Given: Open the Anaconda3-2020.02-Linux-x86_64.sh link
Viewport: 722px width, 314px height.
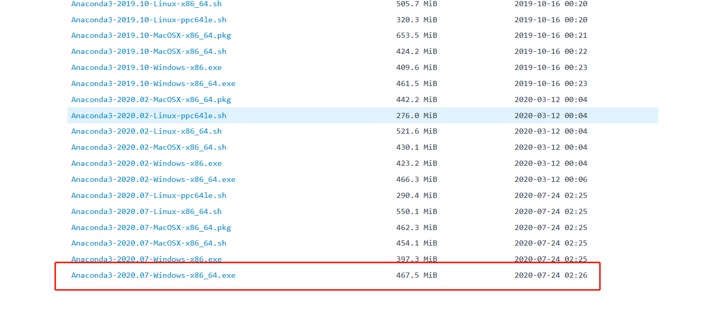Looking at the screenshot, I should [x=147, y=132].
